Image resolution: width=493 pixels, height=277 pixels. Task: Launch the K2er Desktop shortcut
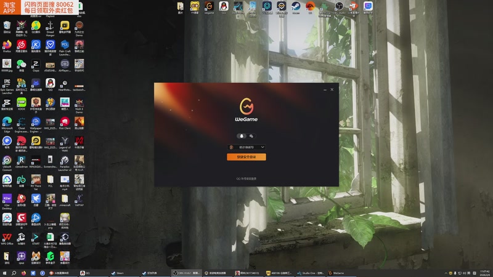click(7, 201)
